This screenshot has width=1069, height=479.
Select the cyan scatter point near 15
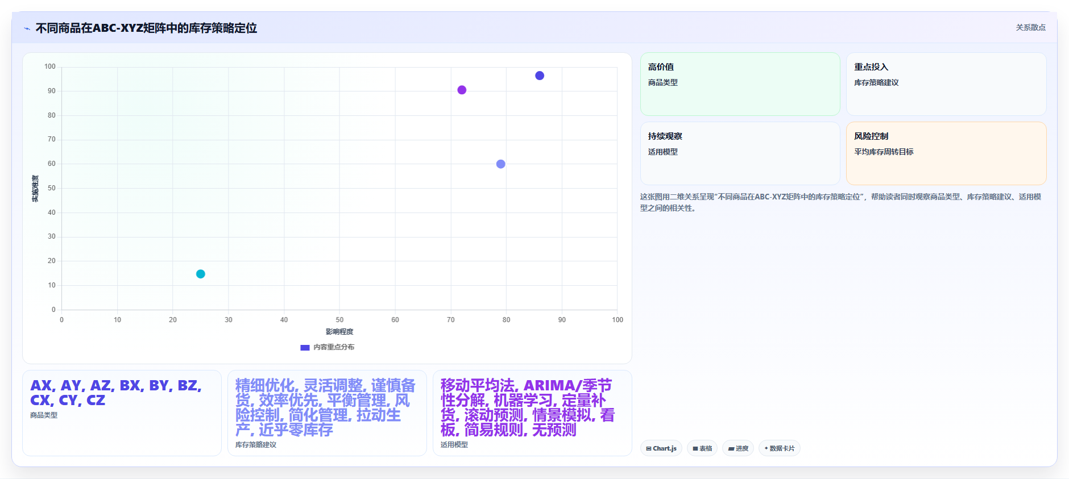tap(201, 274)
